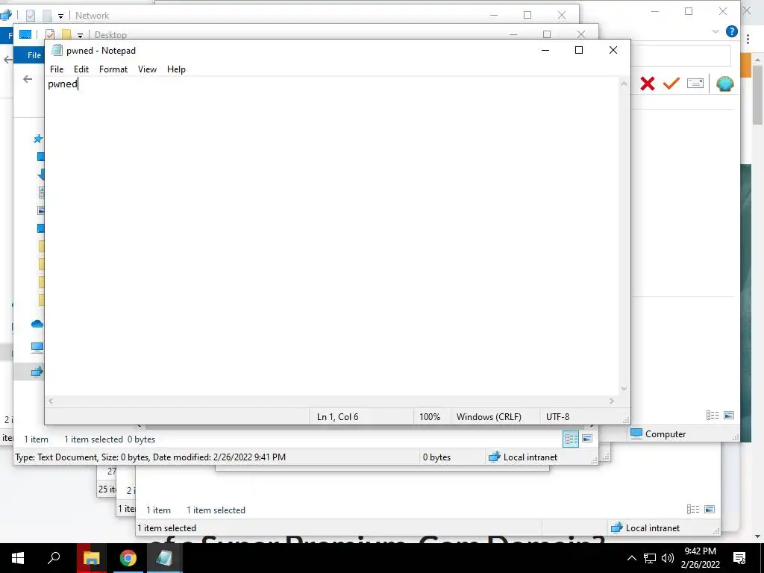Select the Downloads arrow icon in navigation pane

(x=41, y=175)
